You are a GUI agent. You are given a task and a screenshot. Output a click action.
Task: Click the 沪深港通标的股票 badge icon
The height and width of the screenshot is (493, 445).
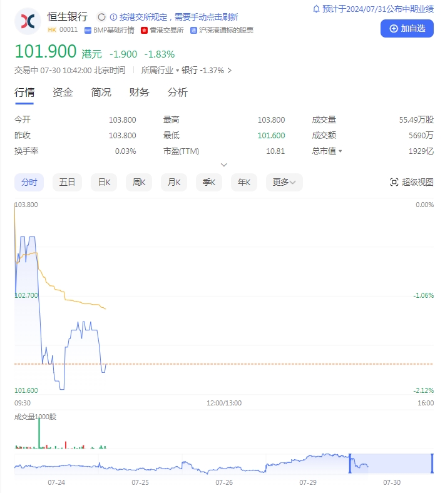tap(193, 30)
